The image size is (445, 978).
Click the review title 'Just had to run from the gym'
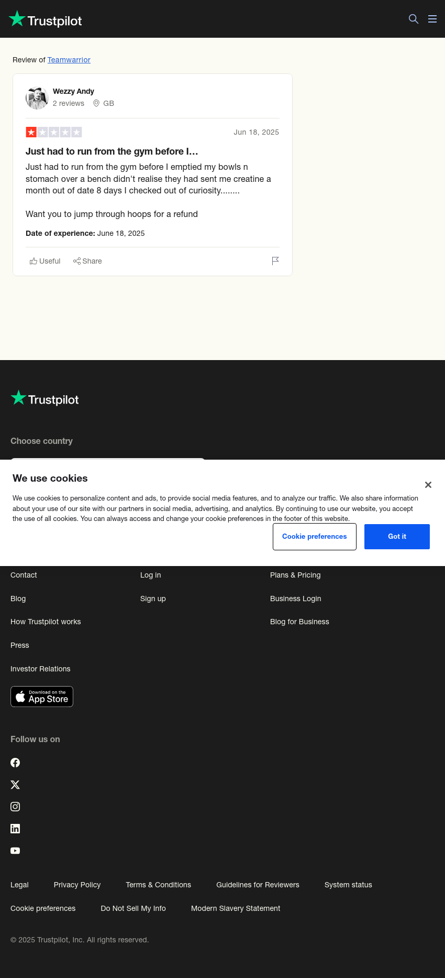112,151
